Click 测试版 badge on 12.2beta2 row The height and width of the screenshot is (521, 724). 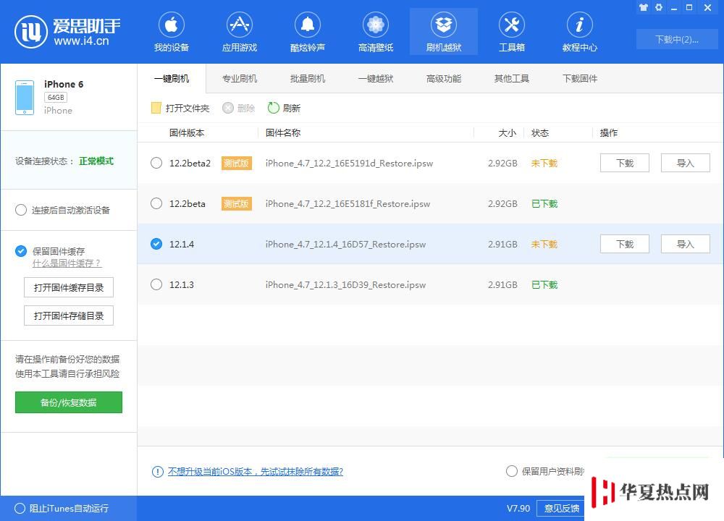click(x=237, y=164)
